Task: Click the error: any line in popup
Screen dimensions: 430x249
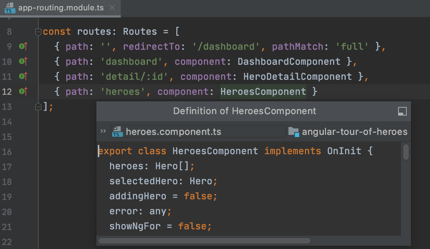Action: pos(140,211)
